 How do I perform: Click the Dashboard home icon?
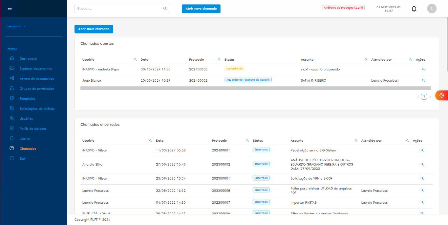pos(12,58)
